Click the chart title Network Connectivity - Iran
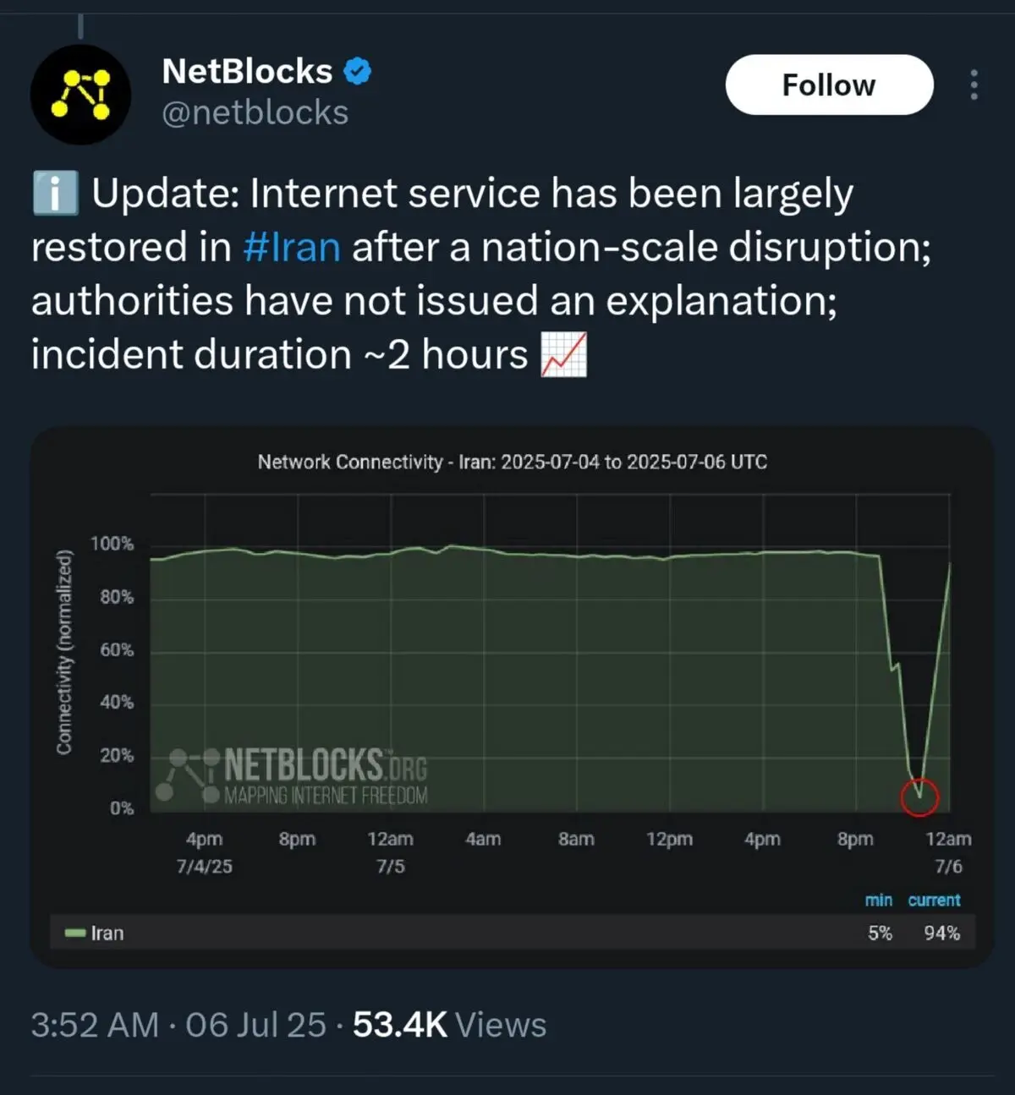 (x=512, y=463)
